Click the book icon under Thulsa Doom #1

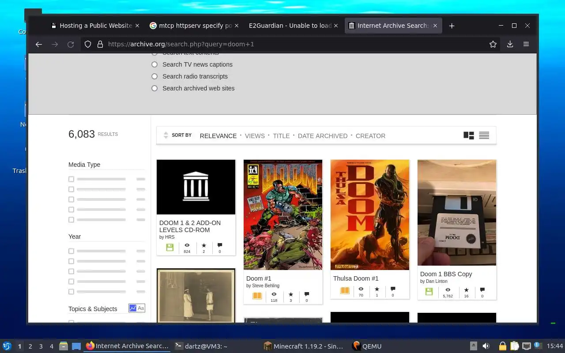click(x=345, y=291)
